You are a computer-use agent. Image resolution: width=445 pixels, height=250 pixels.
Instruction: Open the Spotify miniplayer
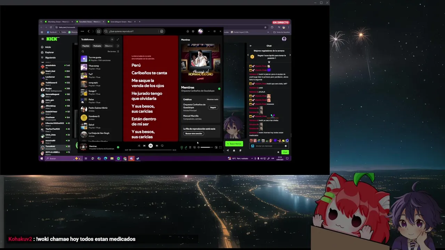pos(216,147)
